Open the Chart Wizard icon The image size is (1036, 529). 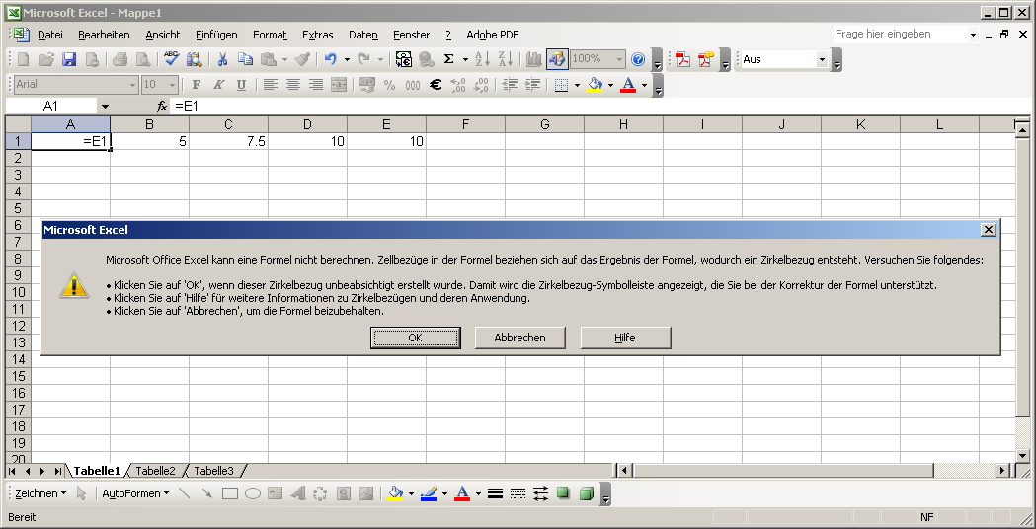[x=534, y=59]
